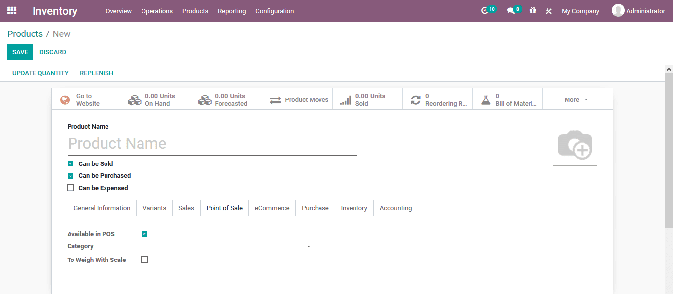Toggle To Weigh With Scale option

point(144,260)
